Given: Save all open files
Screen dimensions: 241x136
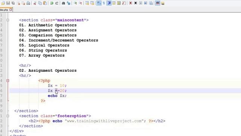Looking at the screenshot, I should click(x=13, y=3).
